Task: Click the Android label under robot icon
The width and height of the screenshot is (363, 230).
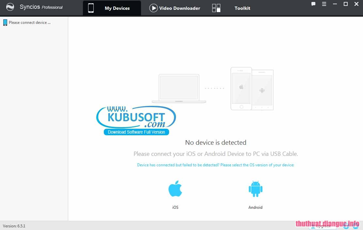Action: 255,207
